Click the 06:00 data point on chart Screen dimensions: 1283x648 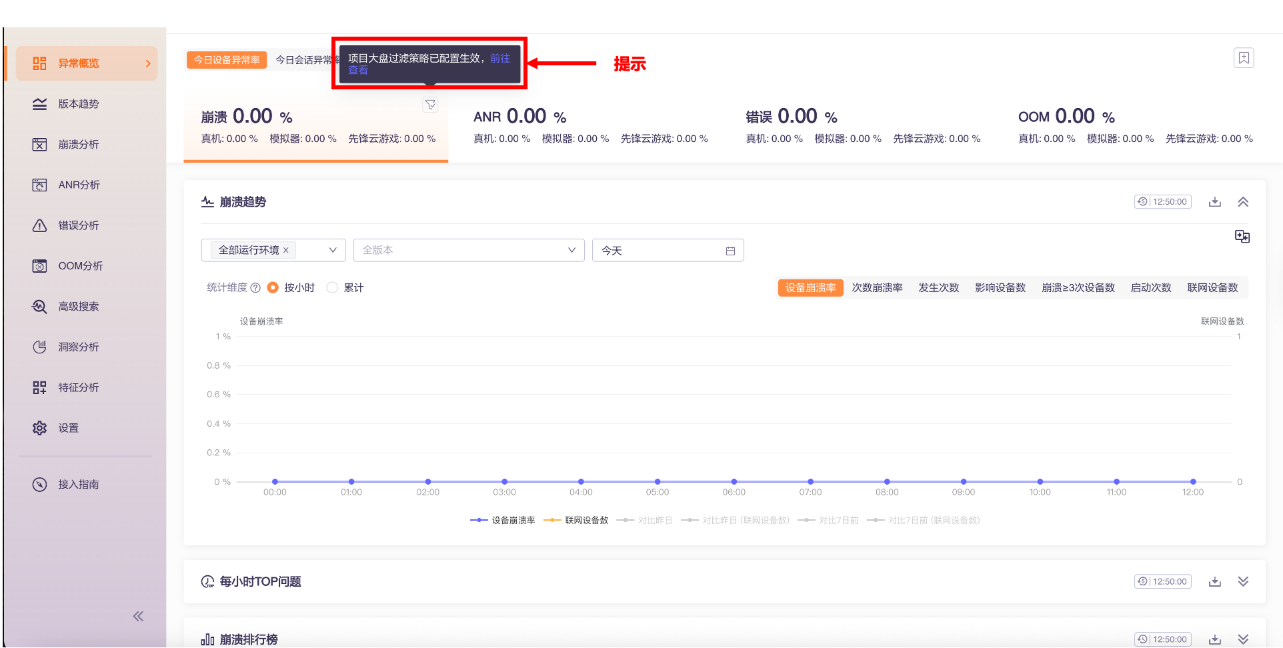[x=734, y=481]
